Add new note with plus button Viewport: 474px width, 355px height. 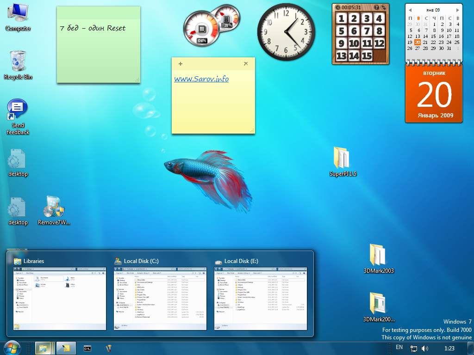180,64
